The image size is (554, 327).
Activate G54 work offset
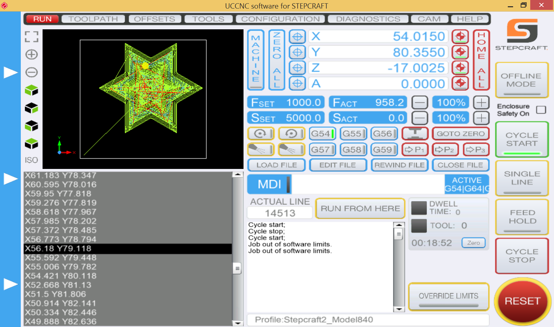click(323, 134)
